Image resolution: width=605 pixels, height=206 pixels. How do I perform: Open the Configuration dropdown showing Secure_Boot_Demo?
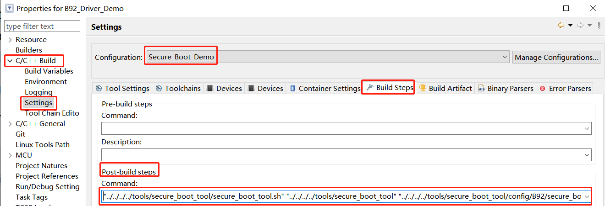[x=327, y=57]
